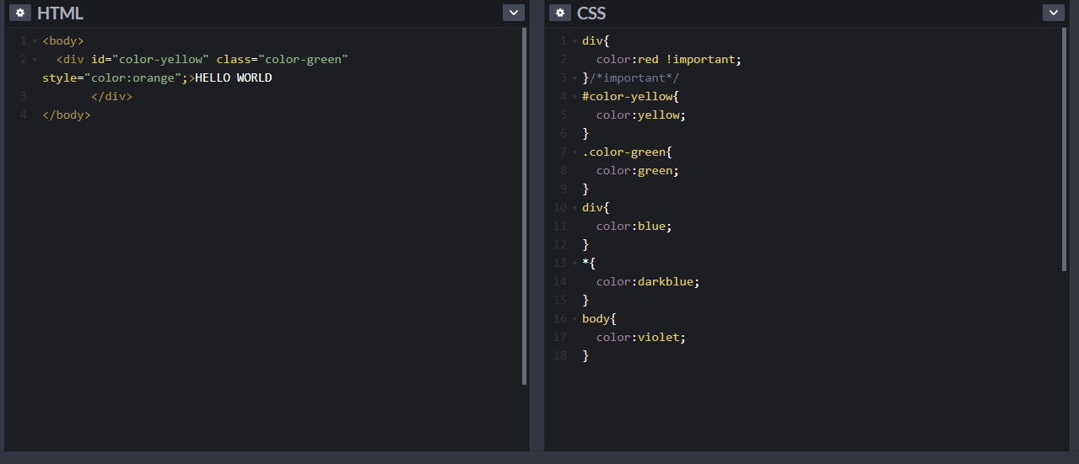Click the id="color-yellow" attribute in HTML
1079x464 pixels.
pyautogui.click(x=150, y=59)
